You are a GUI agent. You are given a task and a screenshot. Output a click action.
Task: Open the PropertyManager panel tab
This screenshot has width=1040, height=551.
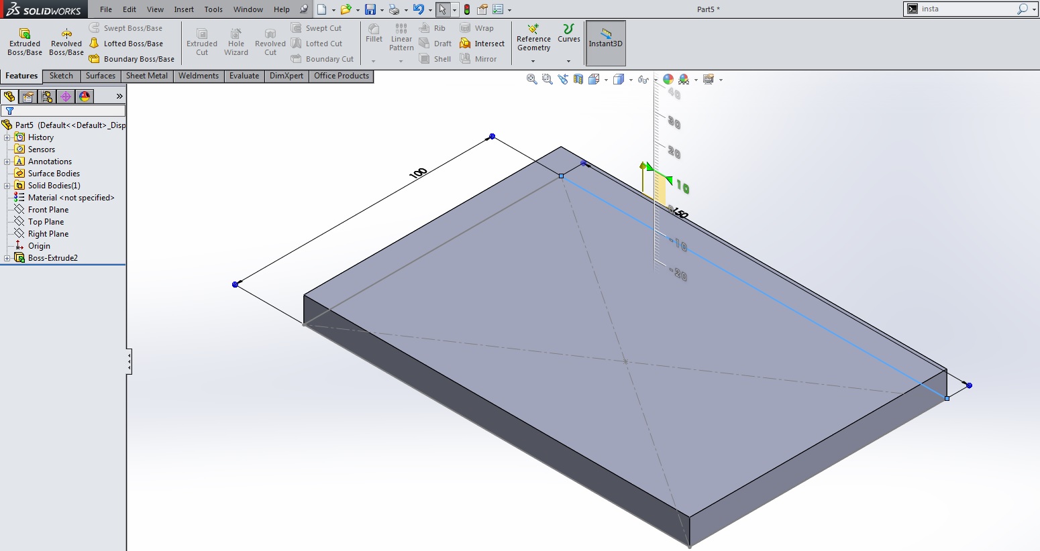pyautogui.click(x=28, y=97)
